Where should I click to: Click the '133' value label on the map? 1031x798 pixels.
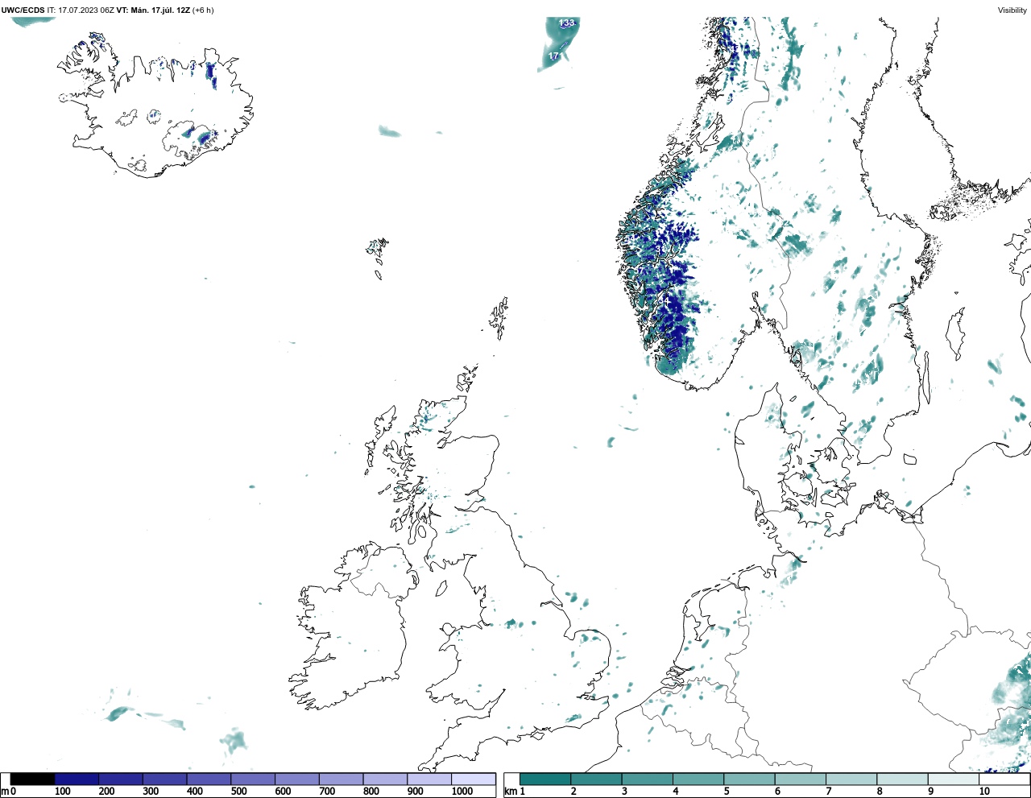(567, 23)
